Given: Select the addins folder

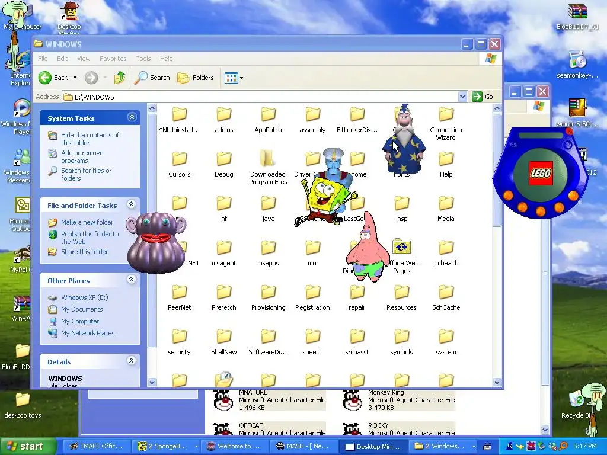Looking at the screenshot, I should (x=223, y=120).
